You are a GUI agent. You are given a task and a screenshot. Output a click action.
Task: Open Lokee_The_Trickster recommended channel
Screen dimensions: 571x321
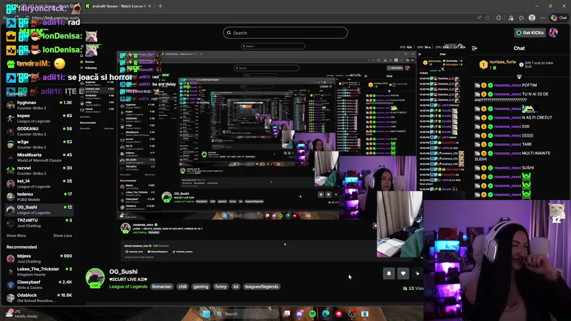click(x=39, y=272)
